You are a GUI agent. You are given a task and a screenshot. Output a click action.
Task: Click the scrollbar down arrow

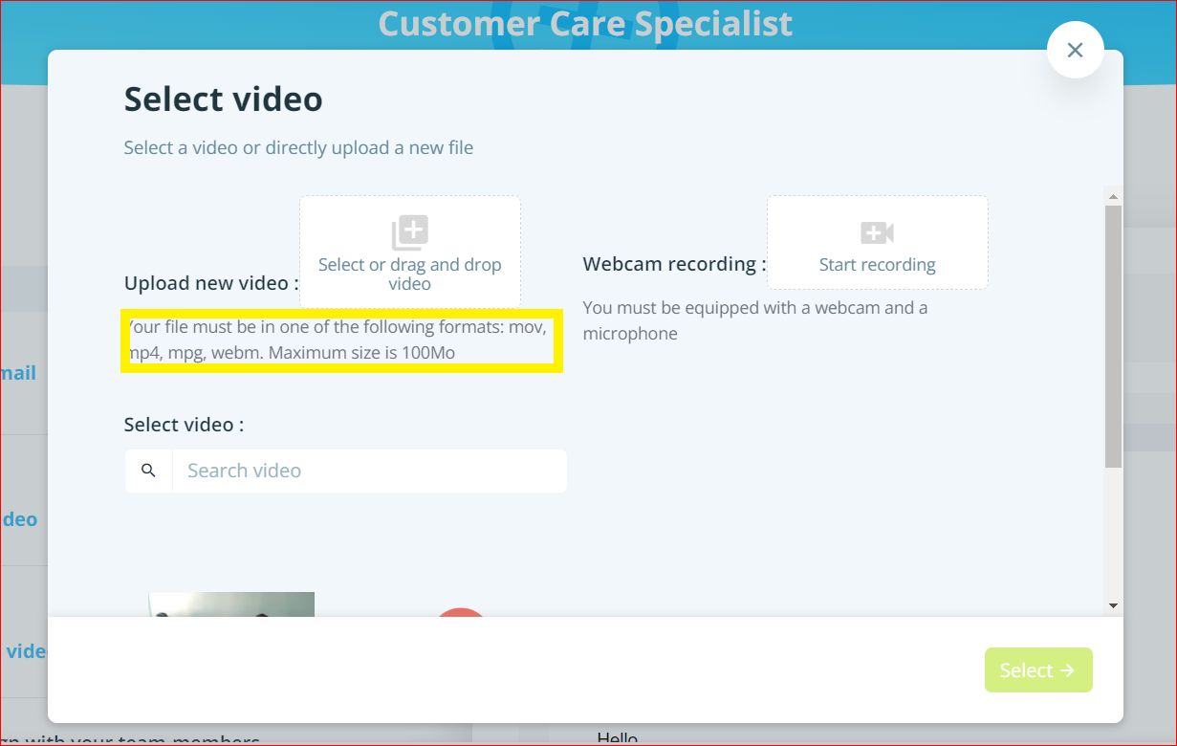pyautogui.click(x=1113, y=605)
